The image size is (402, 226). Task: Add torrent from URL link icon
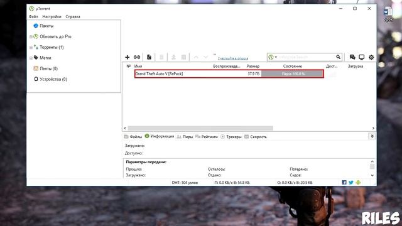[137, 57]
